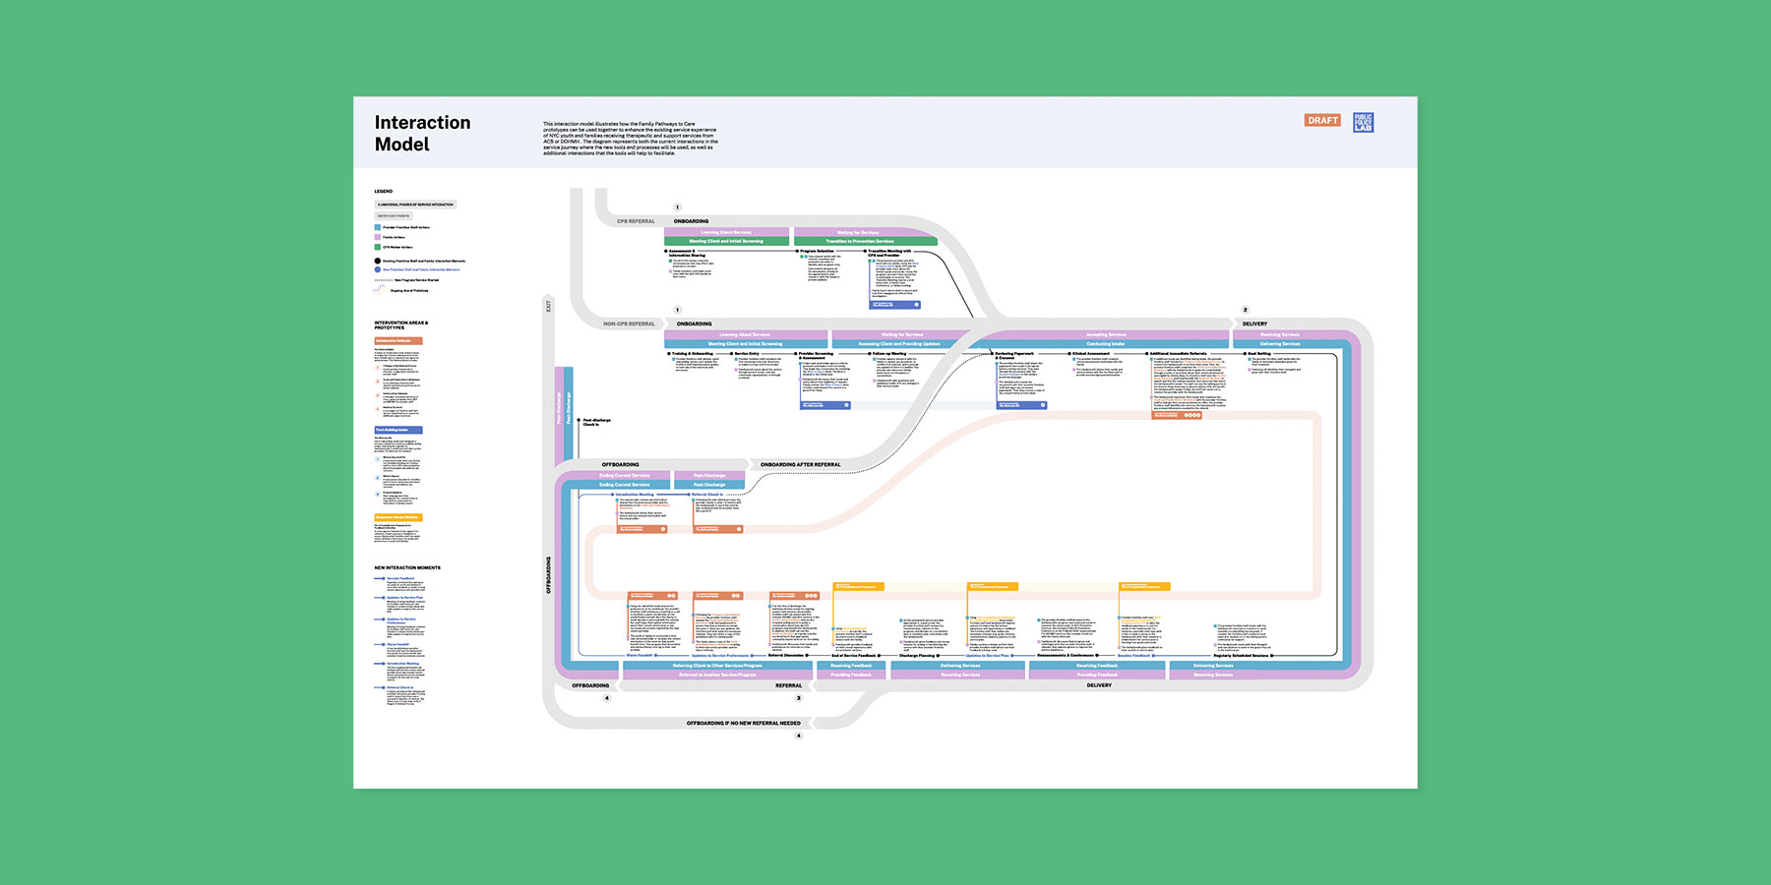Click the 'Referred to Another Service/Program' bar
The image size is (1771, 885).
click(717, 675)
